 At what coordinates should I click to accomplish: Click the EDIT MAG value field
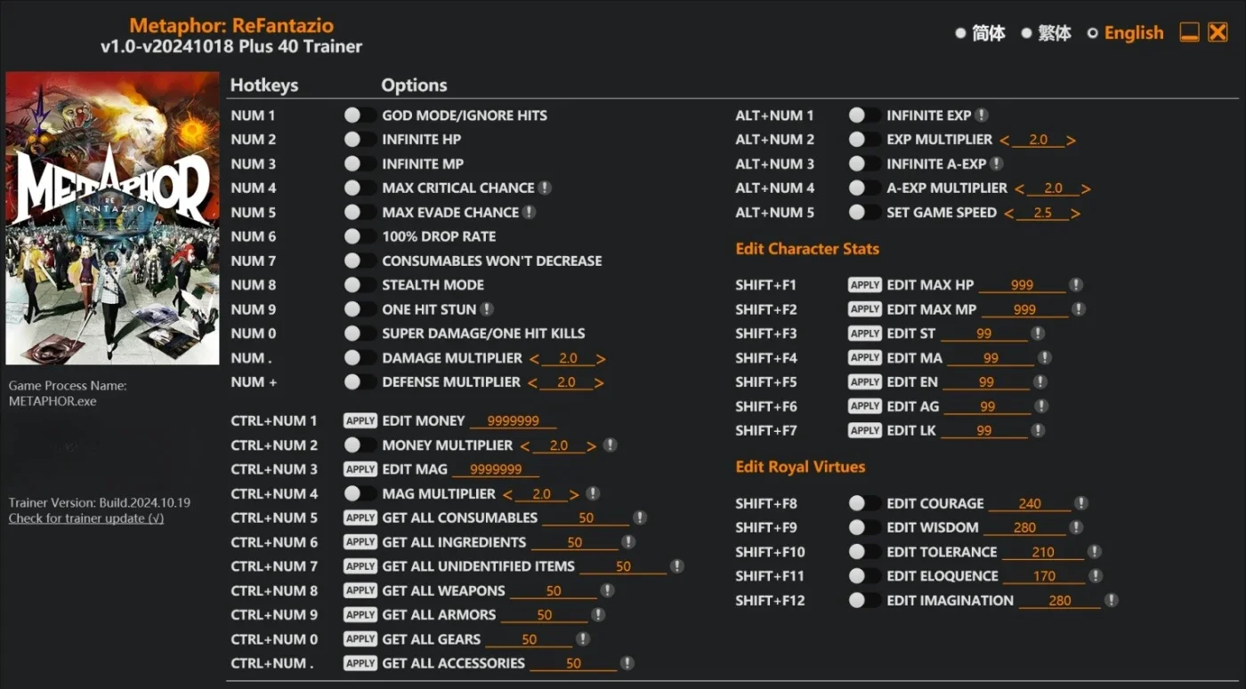tap(496, 469)
